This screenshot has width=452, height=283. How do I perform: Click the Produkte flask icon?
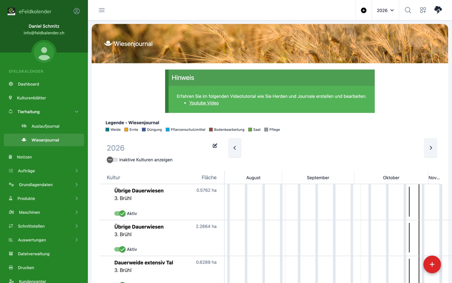[11, 198]
